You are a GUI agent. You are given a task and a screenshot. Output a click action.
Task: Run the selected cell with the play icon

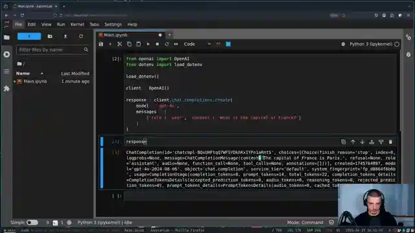148,44
